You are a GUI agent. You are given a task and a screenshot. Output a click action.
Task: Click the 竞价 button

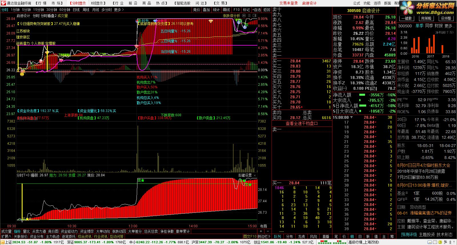coord(197,10)
